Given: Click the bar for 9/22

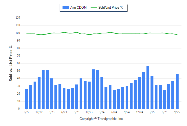Looking at the screenshot, I should [x=27, y=99].
